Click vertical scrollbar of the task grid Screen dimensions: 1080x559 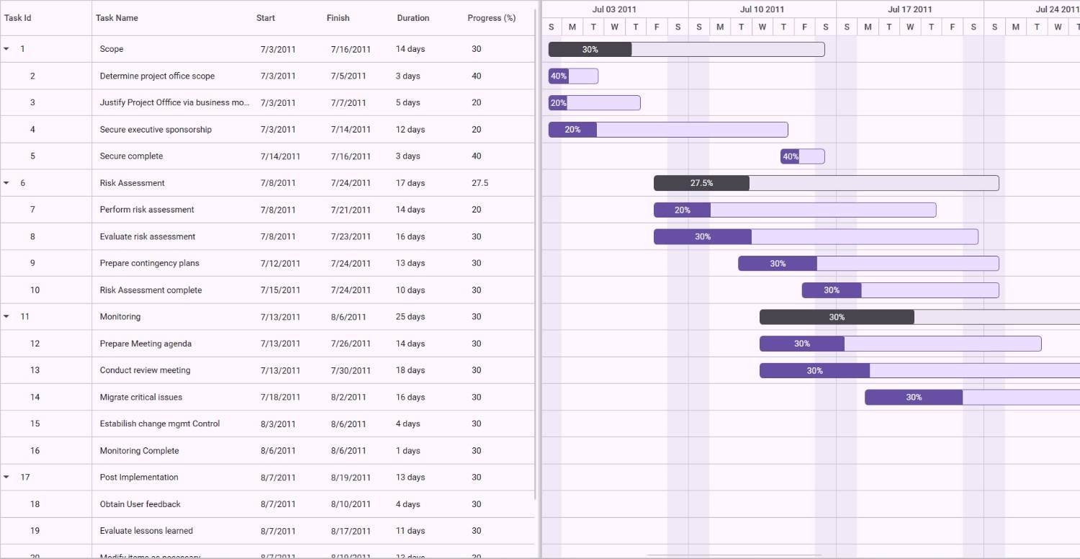coord(536,254)
